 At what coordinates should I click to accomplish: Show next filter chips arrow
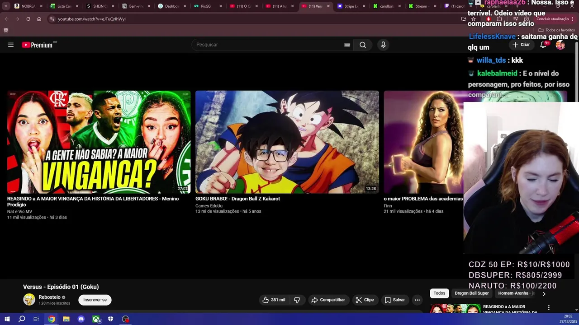[x=544, y=294]
